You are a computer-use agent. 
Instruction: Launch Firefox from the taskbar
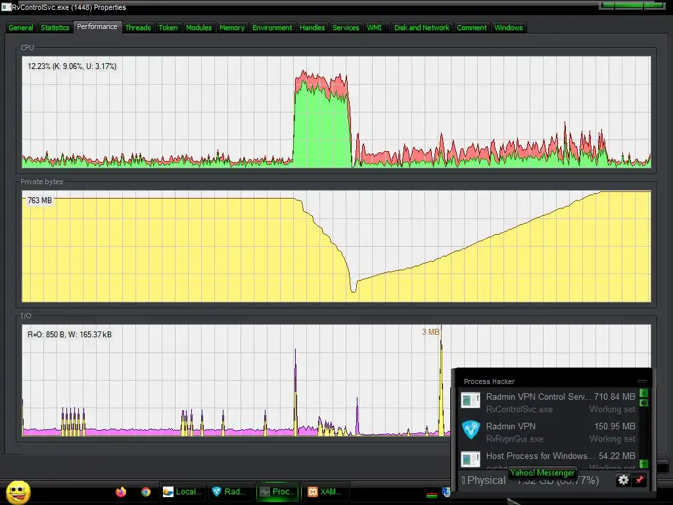click(121, 492)
